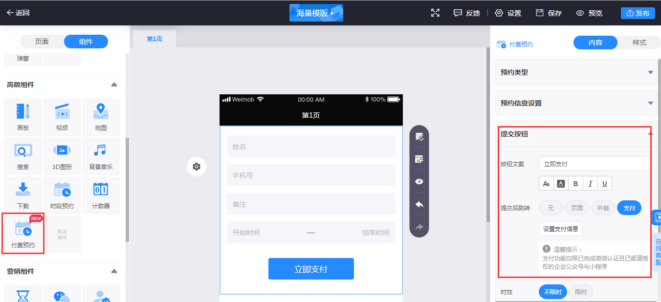Screen dimensions: 661x302
Task: Select the 视频 video component
Action: [x=62, y=117]
